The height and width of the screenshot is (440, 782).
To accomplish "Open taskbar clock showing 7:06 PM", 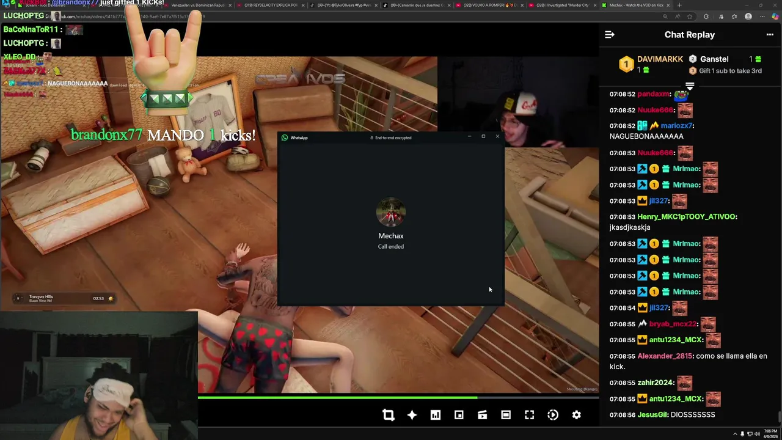I will click(x=770, y=434).
